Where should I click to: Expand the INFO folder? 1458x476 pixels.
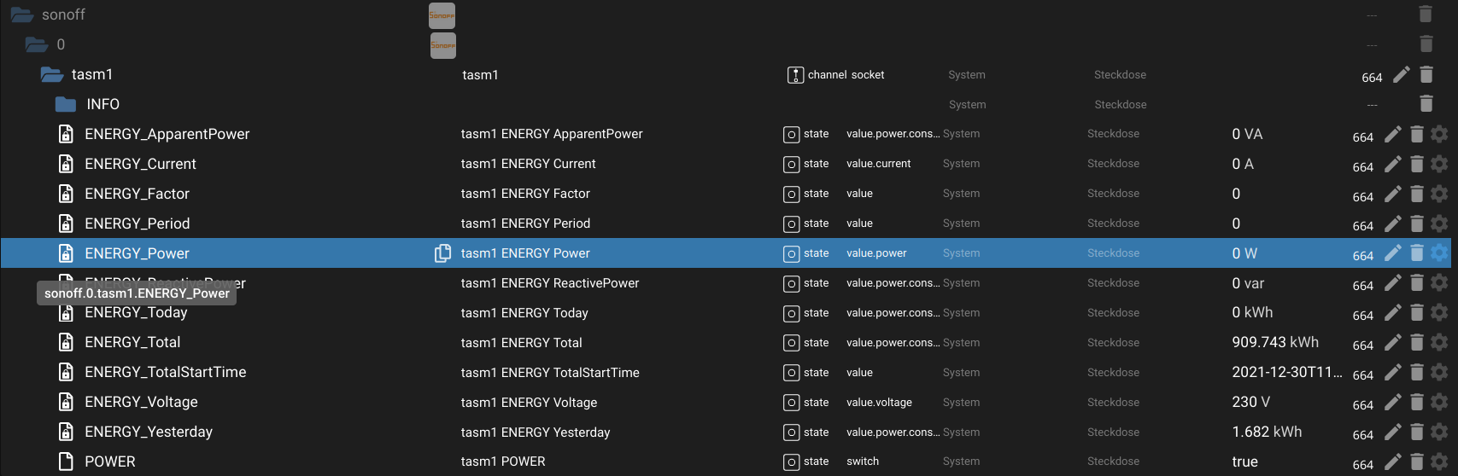pyautogui.click(x=66, y=104)
